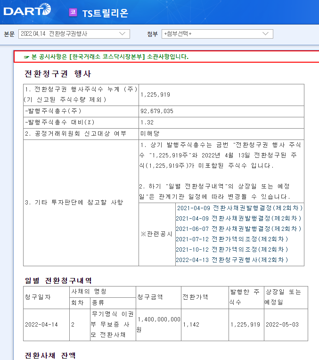This screenshot has width=319, height=360.
Task: Click the 2022-05-03 listing date cell
Action: click(286, 325)
